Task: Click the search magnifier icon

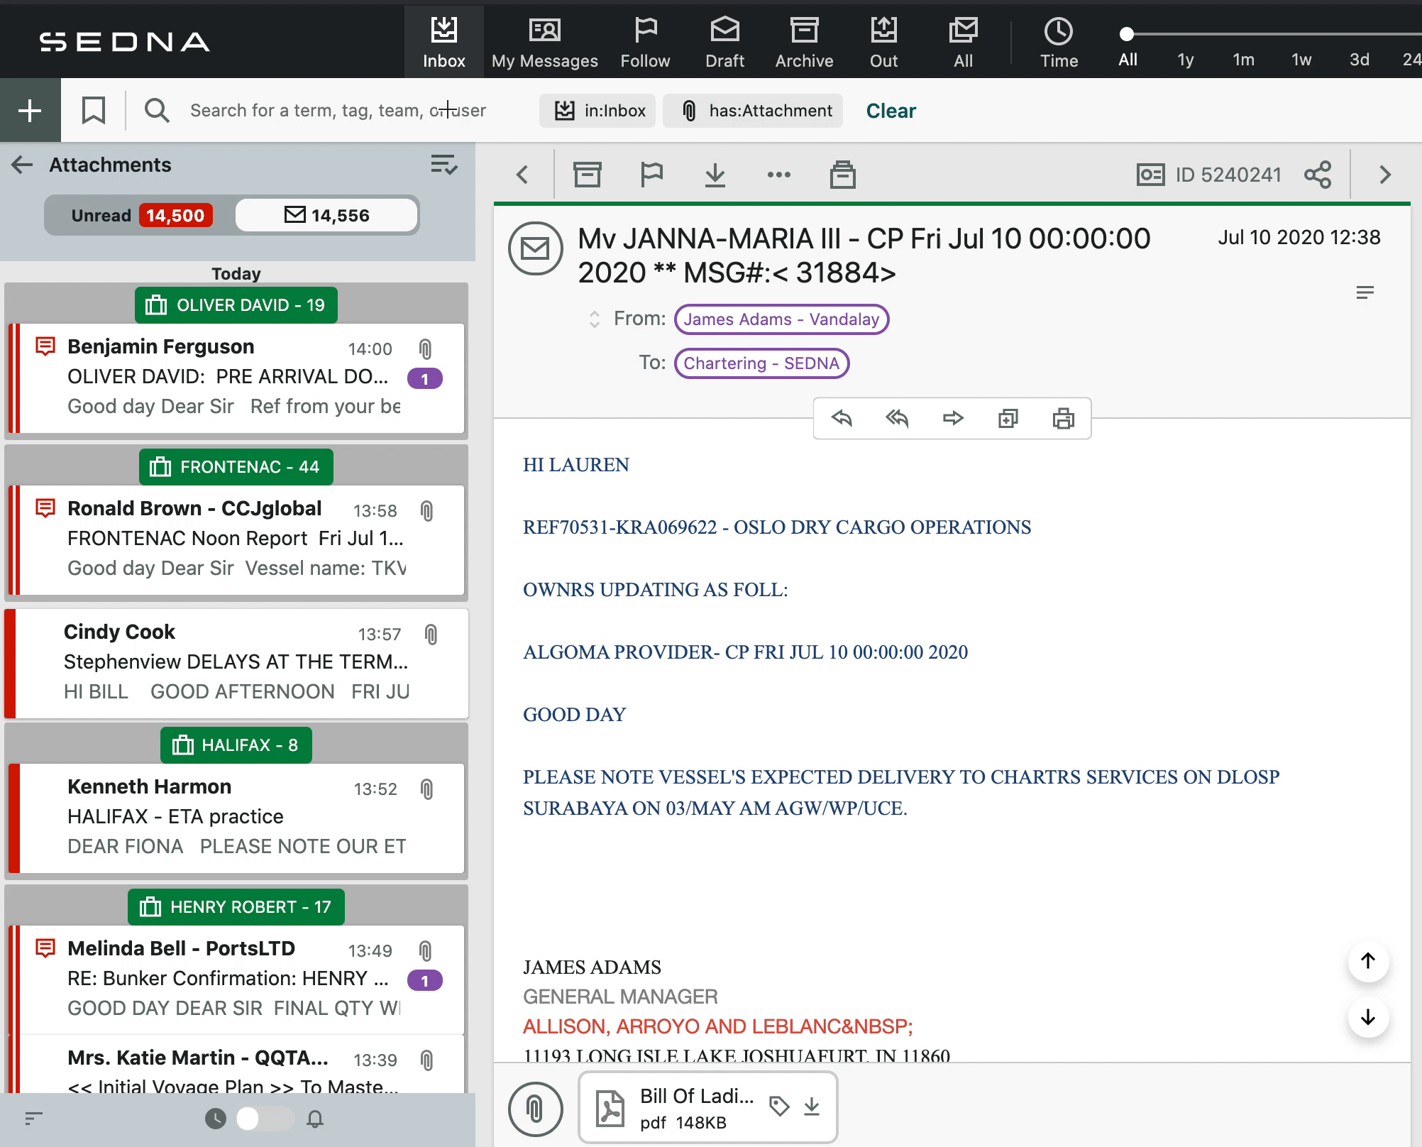Action: [x=157, y=110]
